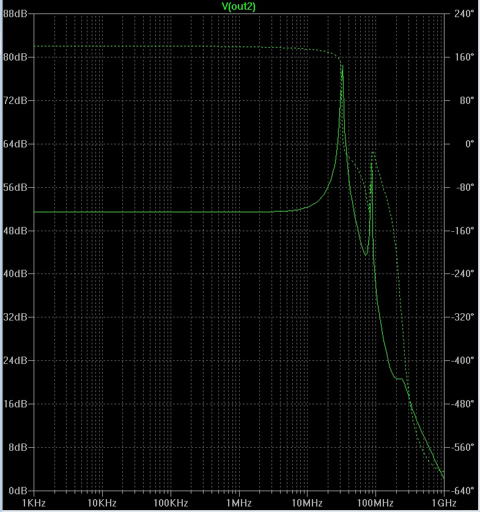This screenshot has width=480, height=512.
Task: Click the -400° phase axis label
Action: click(x=462, y=360)
